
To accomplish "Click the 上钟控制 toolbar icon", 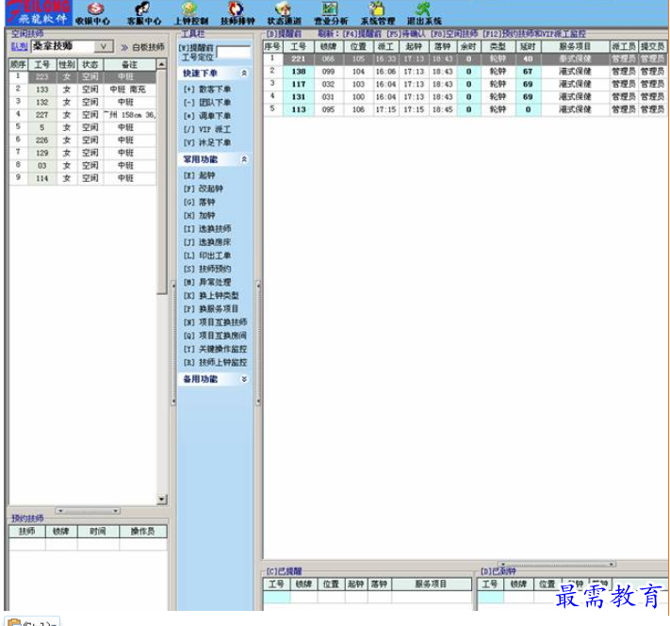I will point(190,12).
